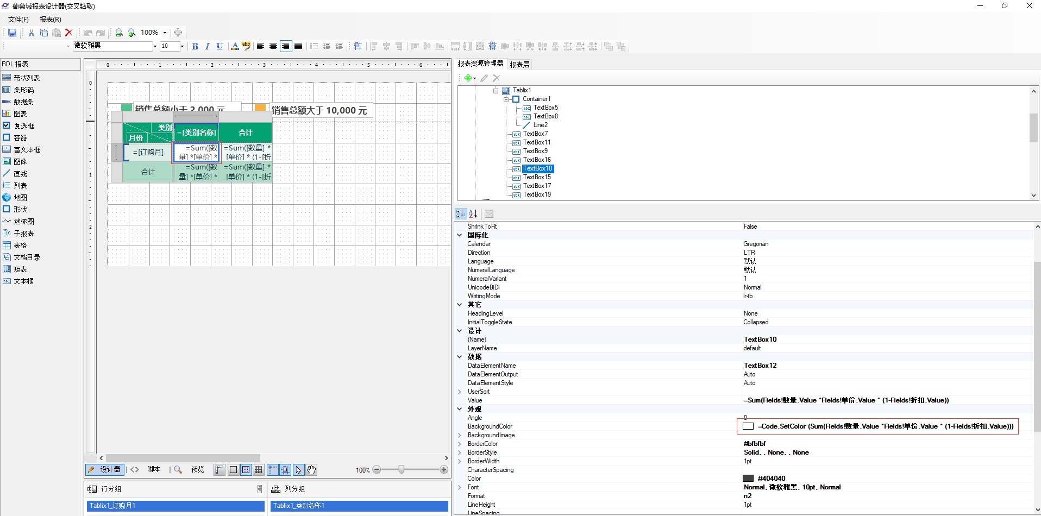Align text left

coord(260,46)
